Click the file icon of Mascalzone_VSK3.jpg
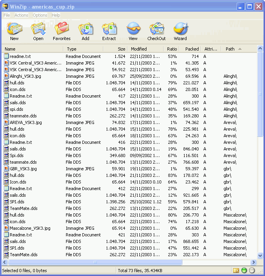The height and width of the screenshot is (276, 265). coord(6,228)
